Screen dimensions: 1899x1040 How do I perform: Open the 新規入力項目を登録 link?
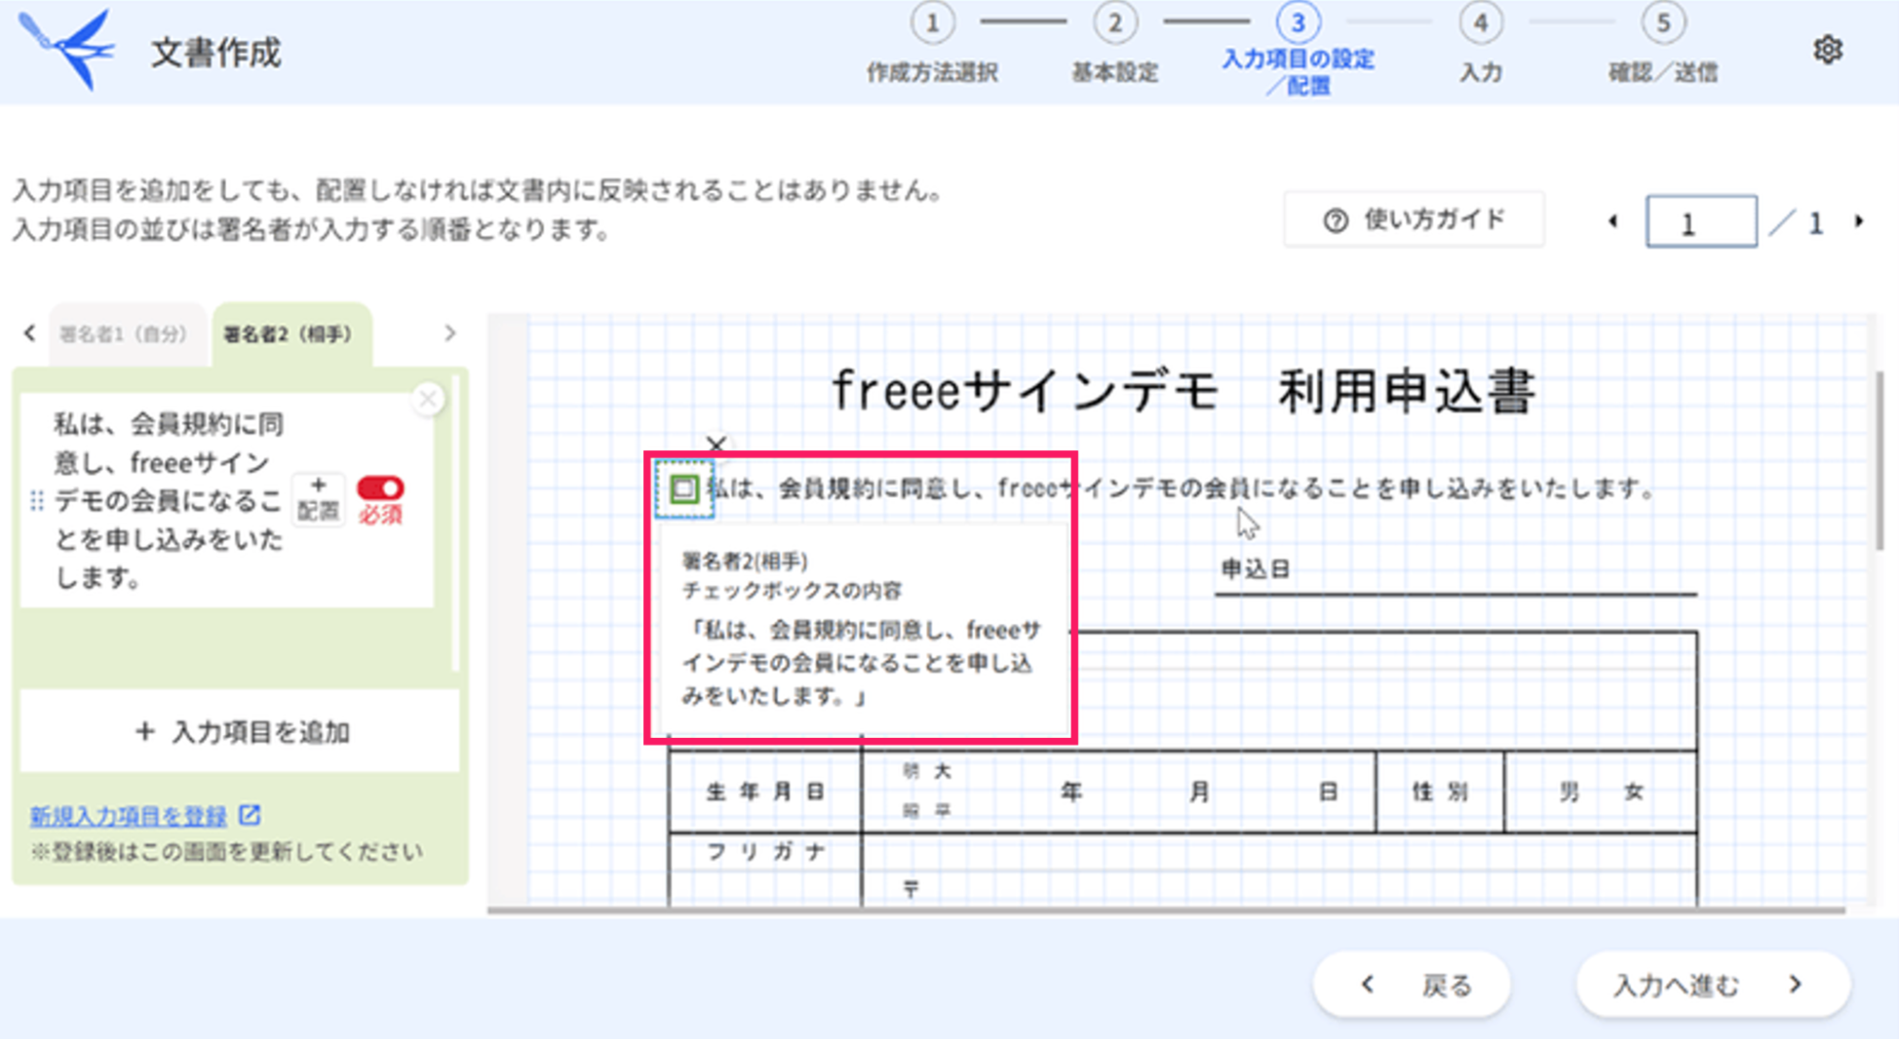point(128,816)
